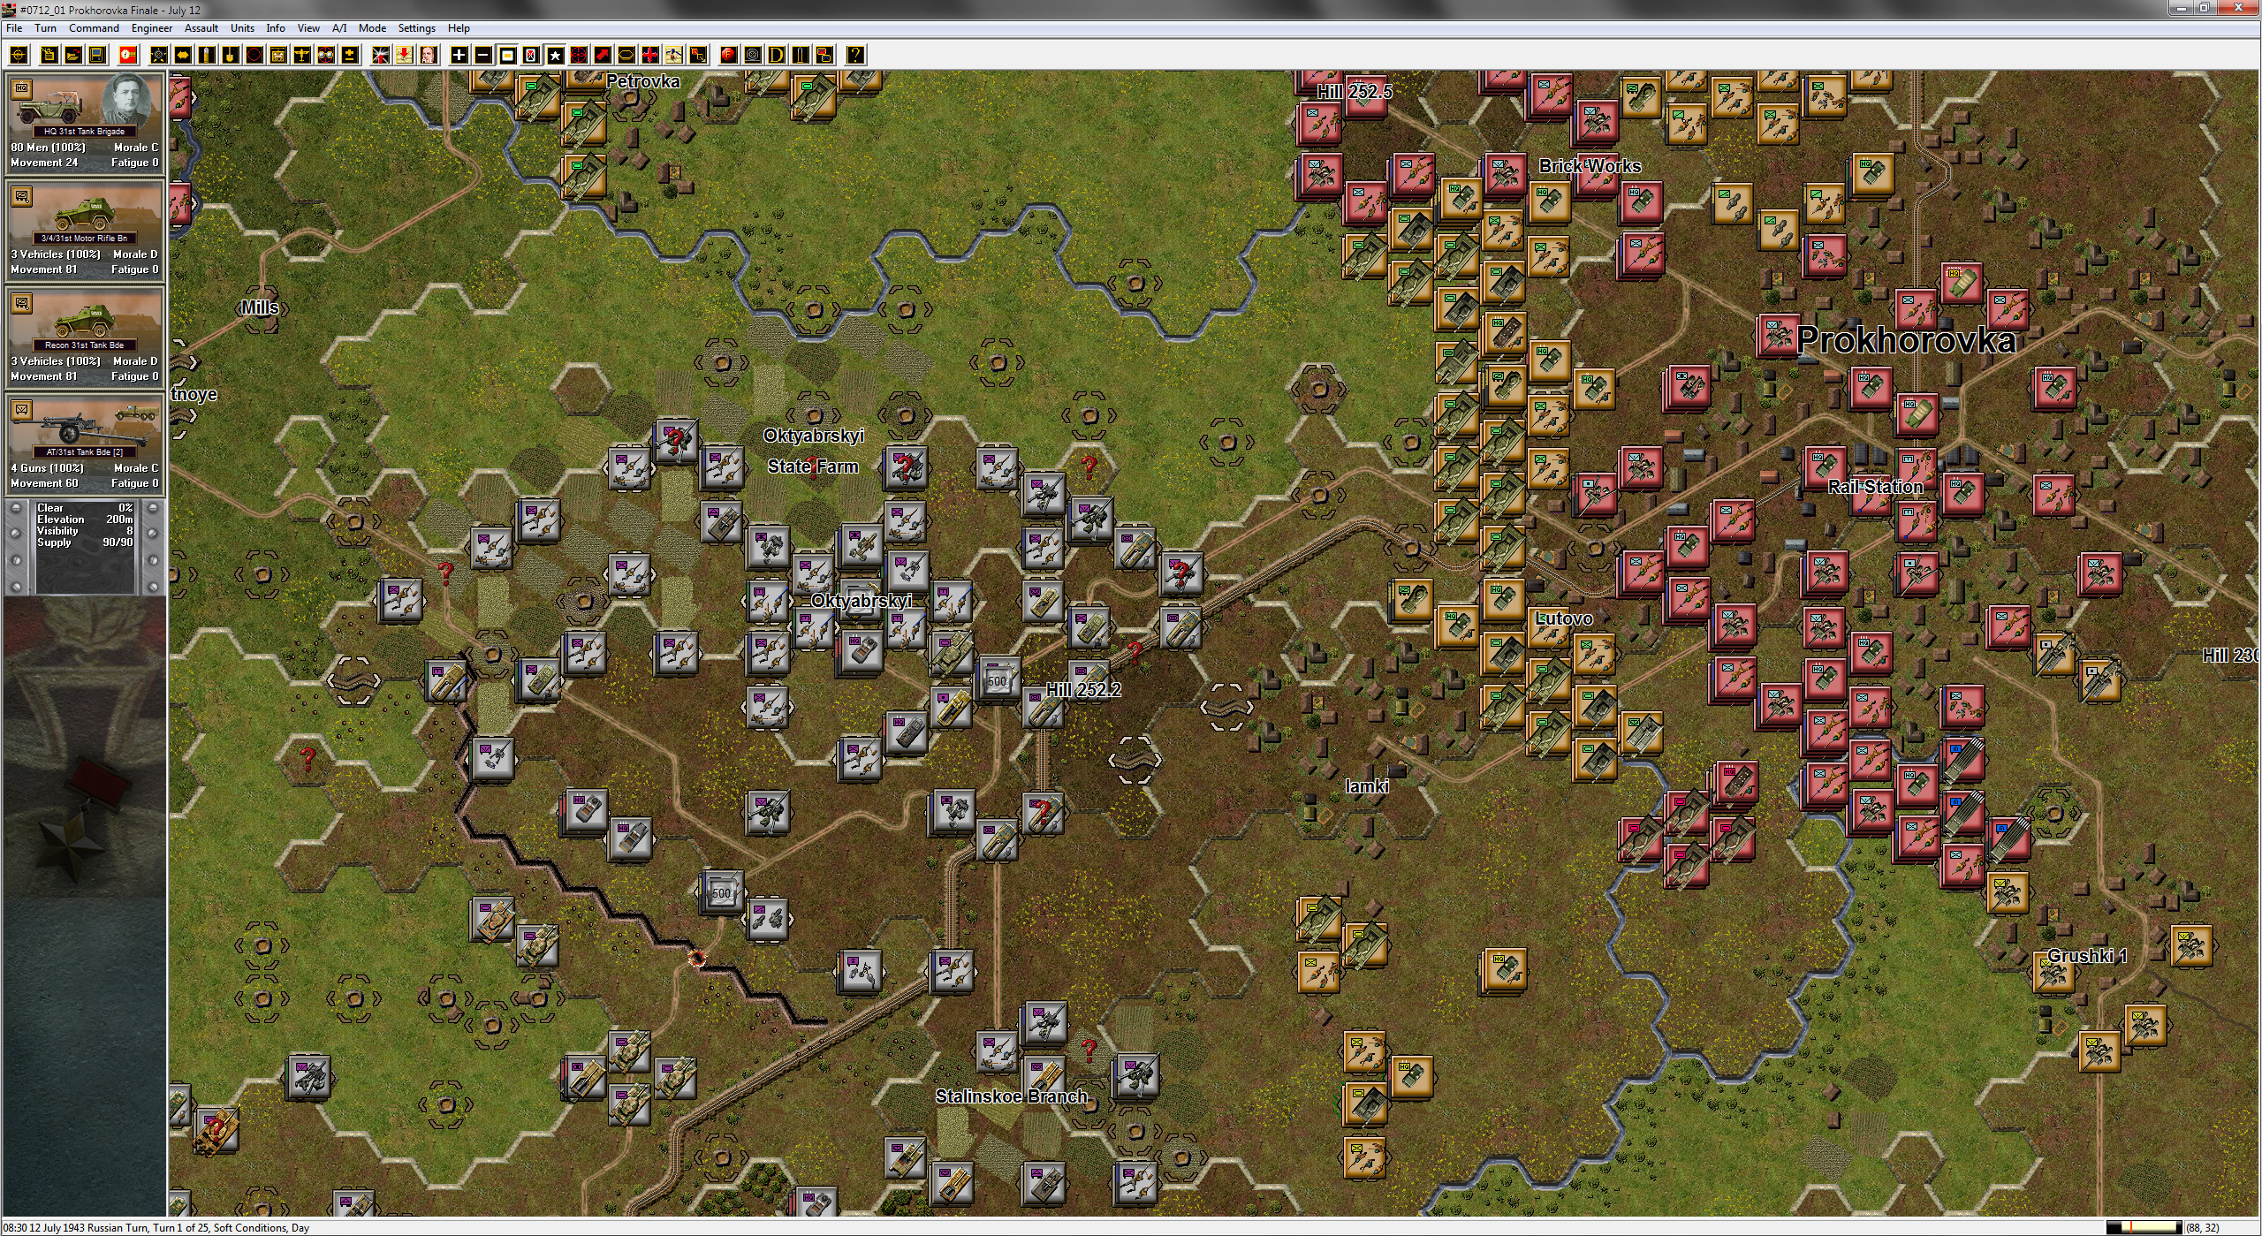
Task: Open the Turn menu
Action: (45, 28)
